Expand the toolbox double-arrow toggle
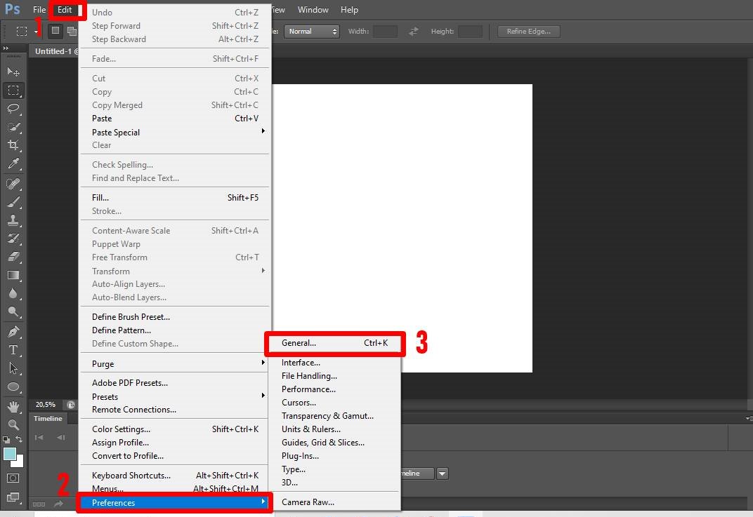The image size is (753, 517). pyautogui.click(x=6, y=48)
